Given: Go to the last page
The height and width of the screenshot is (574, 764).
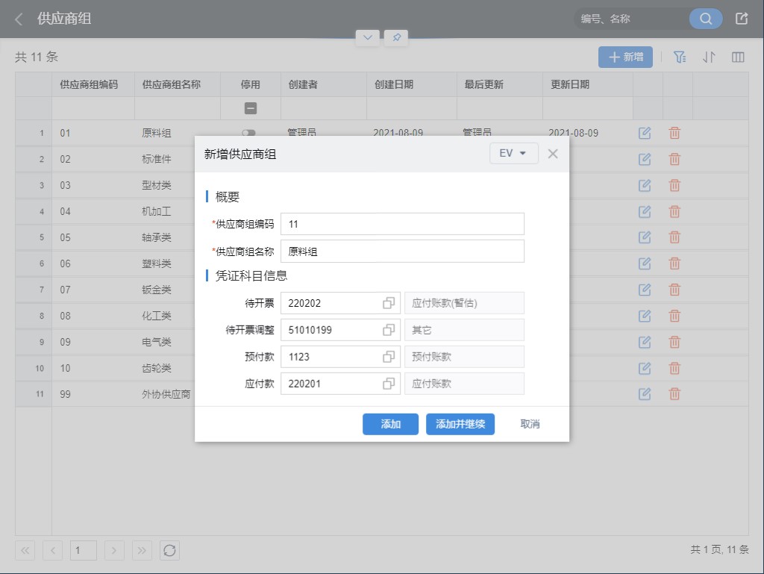Looking at the screenshot, I should [x=142, y=551].
